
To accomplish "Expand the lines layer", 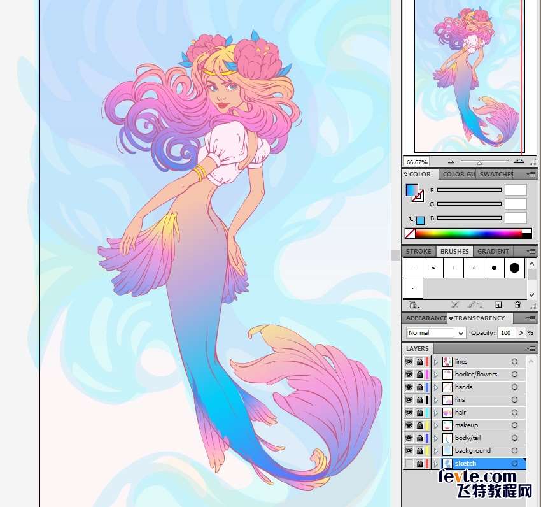I will click(436, 362).
